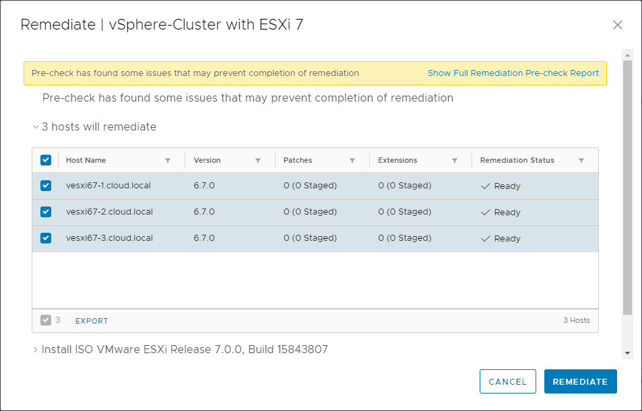Image resolution: width=642 pixels, height=411 pixels.
Task: Collapse the '3 hosts will remediate' section
Action: coord(36,127)
